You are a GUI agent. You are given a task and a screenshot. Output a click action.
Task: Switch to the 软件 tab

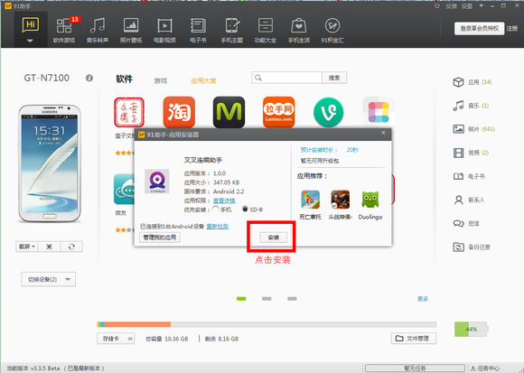(x=125, y=79)
